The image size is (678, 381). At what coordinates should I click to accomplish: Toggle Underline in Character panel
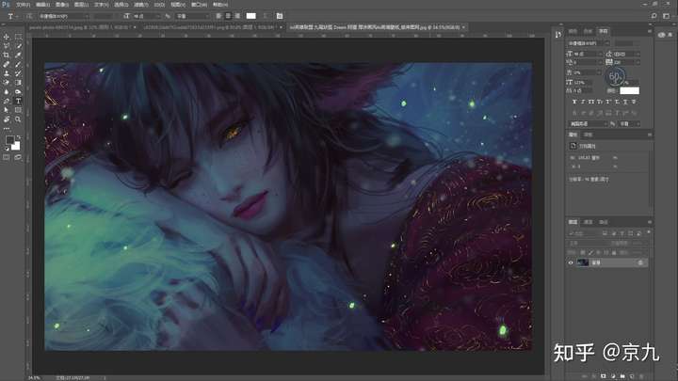point(625,102)
